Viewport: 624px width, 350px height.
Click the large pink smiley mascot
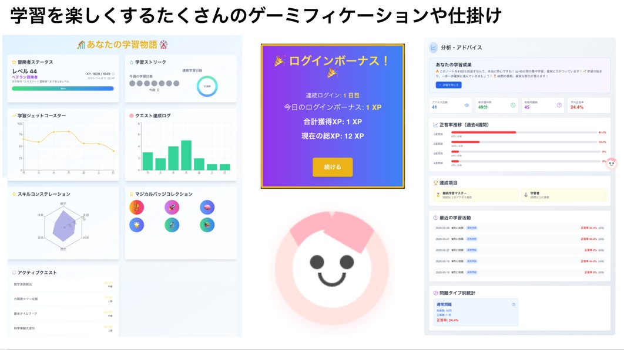coord(332,267)
